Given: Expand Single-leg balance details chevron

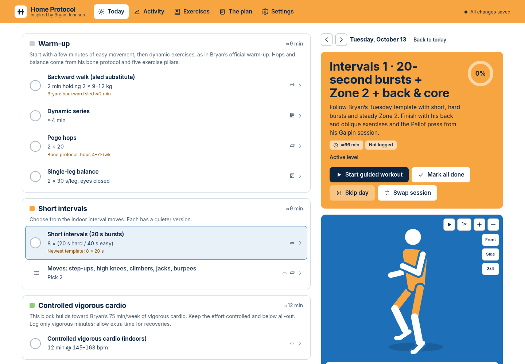Looking at the screenshot, I should click(x=300, y=176).
